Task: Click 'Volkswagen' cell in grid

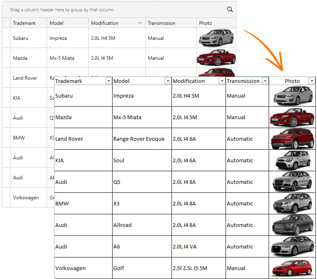Action: [x=29, y=197]
